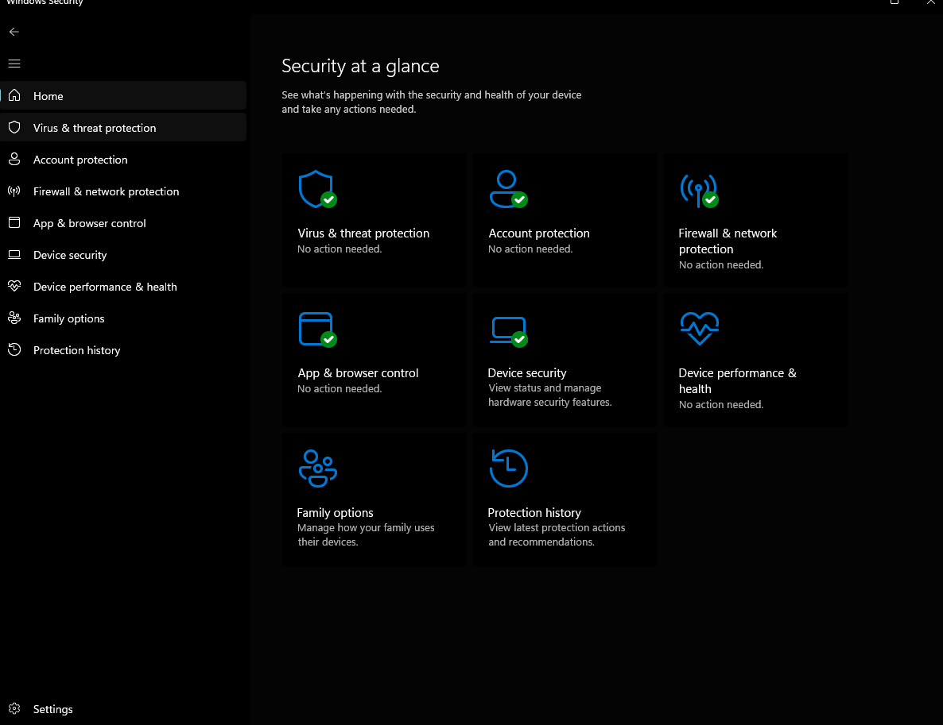Image resolution: width=943 pixels, height=725 pixels.
Task: Click the Settings gear icon
Action: point(14,709)
